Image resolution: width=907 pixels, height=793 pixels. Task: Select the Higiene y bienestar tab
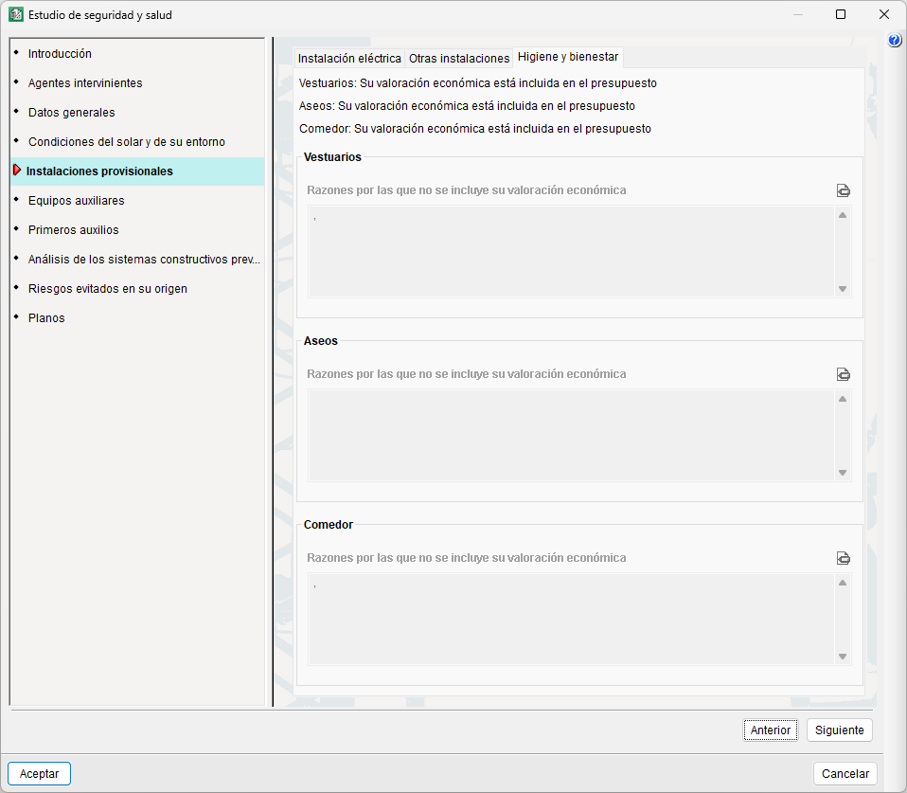click(568, 57)
